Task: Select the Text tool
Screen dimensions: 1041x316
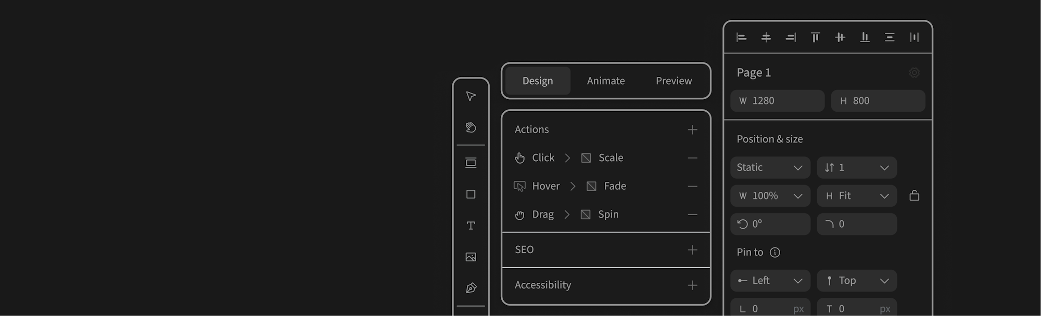Action: (471, 226)
